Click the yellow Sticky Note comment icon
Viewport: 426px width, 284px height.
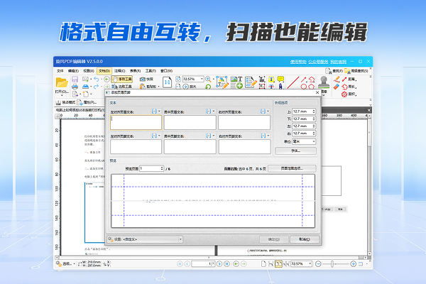[x=280, y=79]
